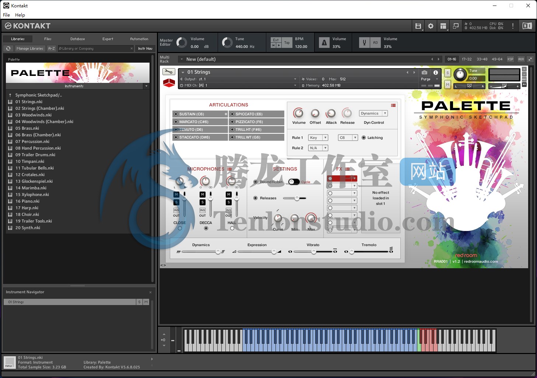Toggle the Instr Nav button

pos(145,49)
